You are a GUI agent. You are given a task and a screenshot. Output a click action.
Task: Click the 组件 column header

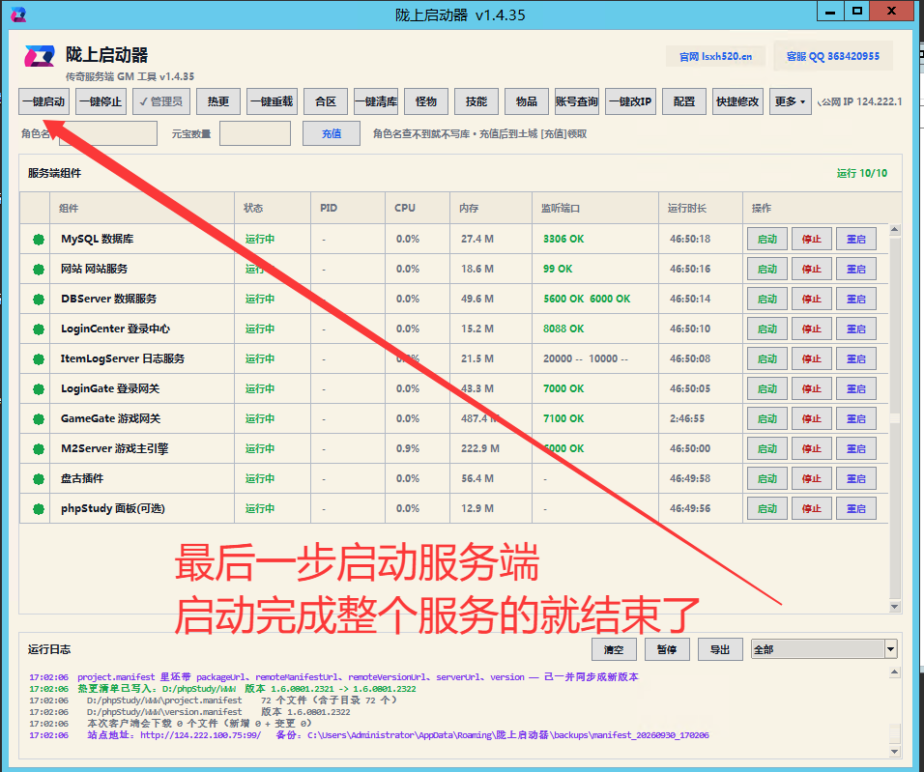pos(142,208)
